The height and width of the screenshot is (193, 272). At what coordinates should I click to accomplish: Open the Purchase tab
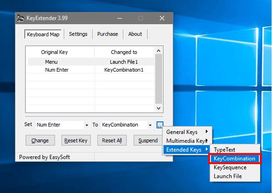pyautogui.click(x=107, y=34)
